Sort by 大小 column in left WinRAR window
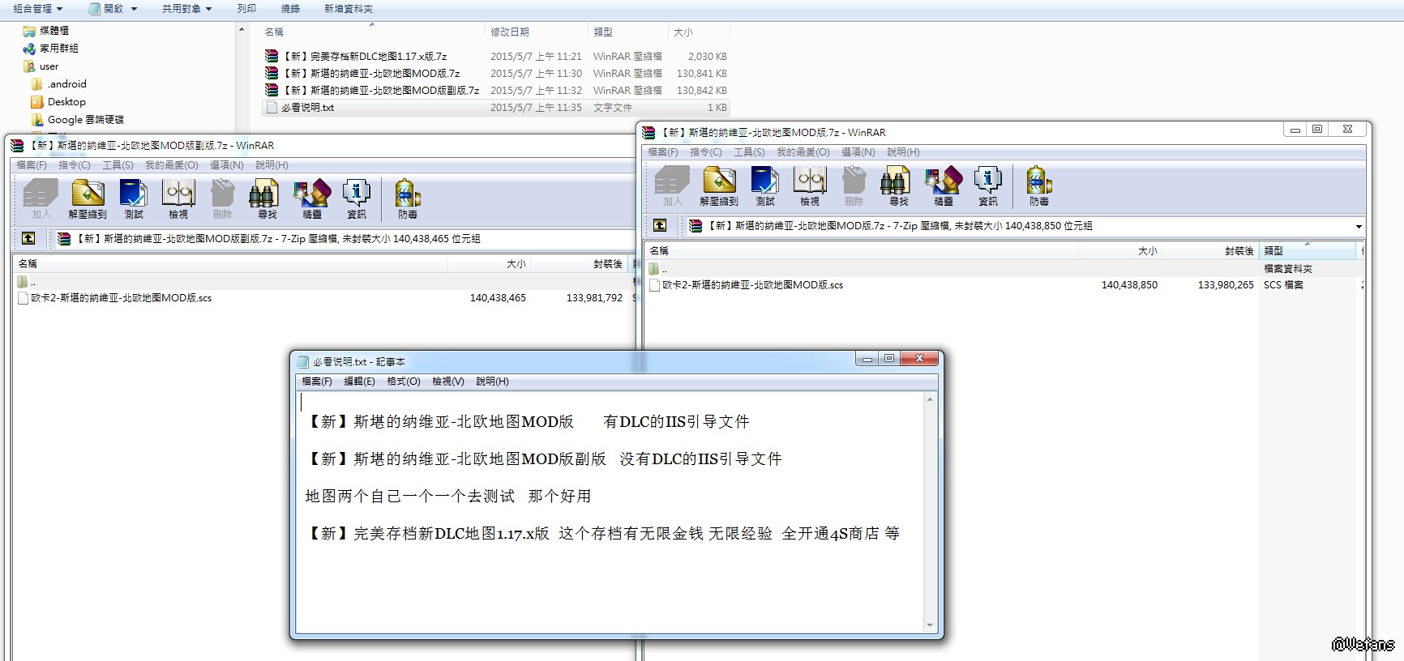This screenshot has width=1404, height=661. (x=488, y=264)
